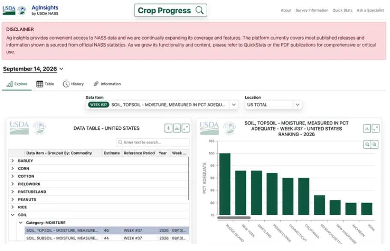The width and height of the screenshot is (390, 251).
Task: Expand the RICE commodity group
Action: click(x=12, y=207)
